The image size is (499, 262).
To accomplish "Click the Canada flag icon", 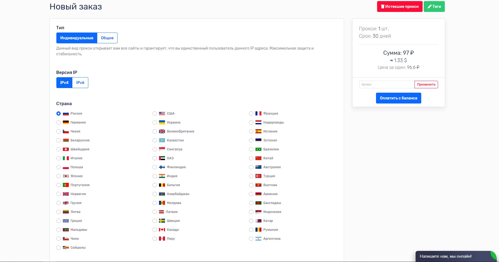I will (162, 230).
